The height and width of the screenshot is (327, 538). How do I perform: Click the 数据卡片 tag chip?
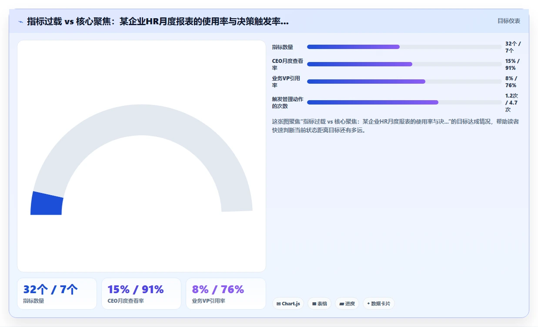tap(379, 304)
